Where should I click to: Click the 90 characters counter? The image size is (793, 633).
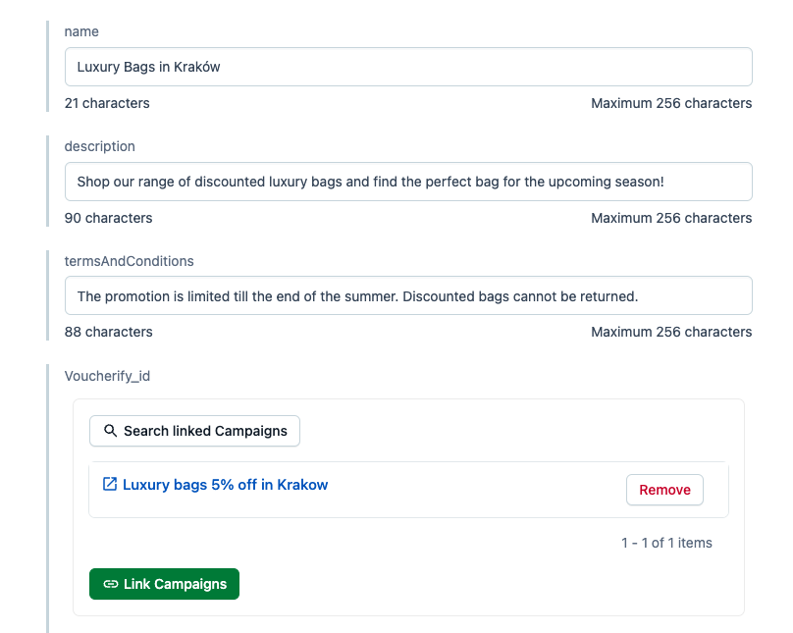[x=108, y=218]
